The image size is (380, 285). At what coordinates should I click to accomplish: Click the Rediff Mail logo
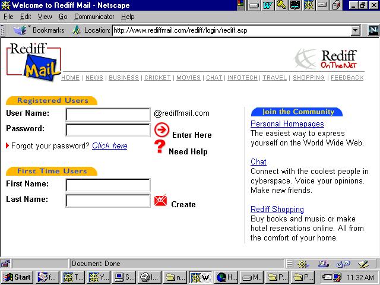34,62
